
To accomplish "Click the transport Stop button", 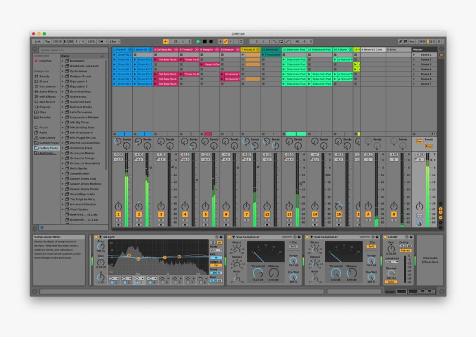I will (x=205, y=42).
